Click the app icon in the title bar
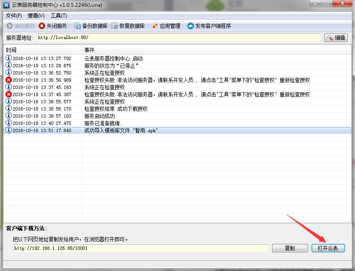 (x=6, y=5)
